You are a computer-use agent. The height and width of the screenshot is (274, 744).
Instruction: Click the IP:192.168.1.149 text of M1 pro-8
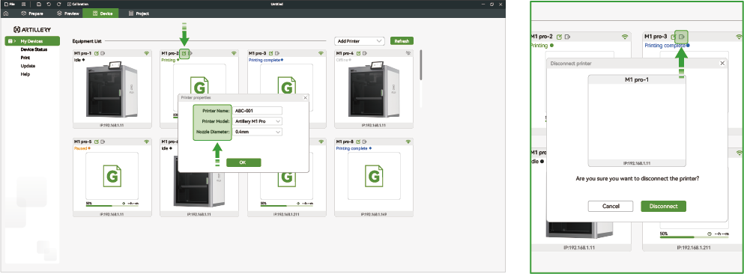click(374, 214)
